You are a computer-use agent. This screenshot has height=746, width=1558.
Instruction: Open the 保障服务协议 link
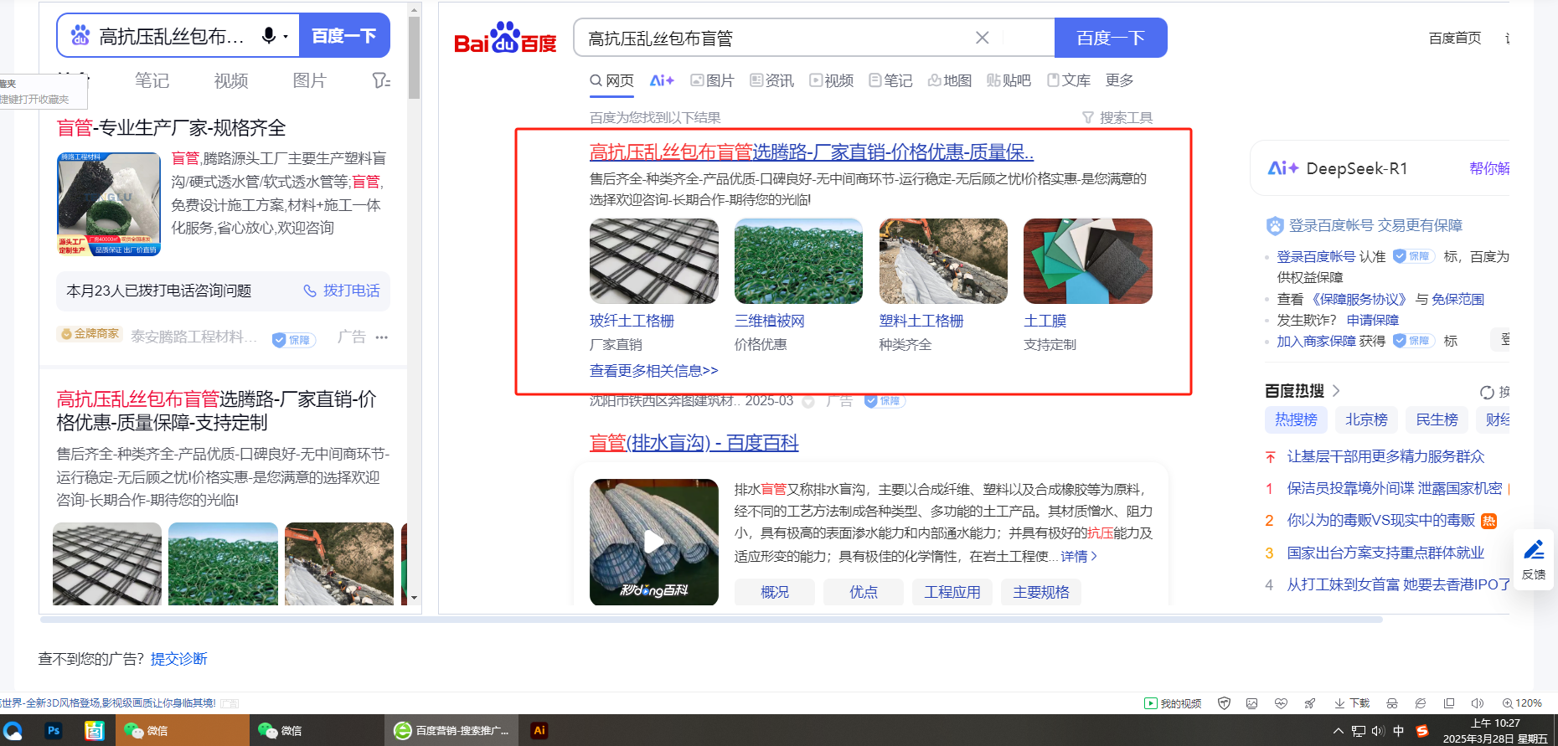click(x=1359, y=299)
